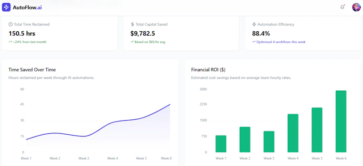The width and height of the screenshot is (363, 166).
Task: Click Week 4 label under Financial ROI bars
Action: pyautogui.click(x=293, y=158)
